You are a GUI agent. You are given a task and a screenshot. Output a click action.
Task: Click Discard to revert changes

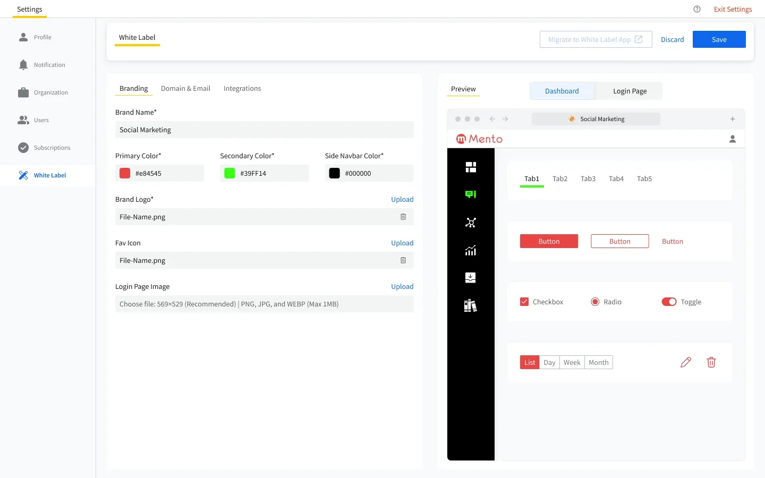click(x=673, y=39)
